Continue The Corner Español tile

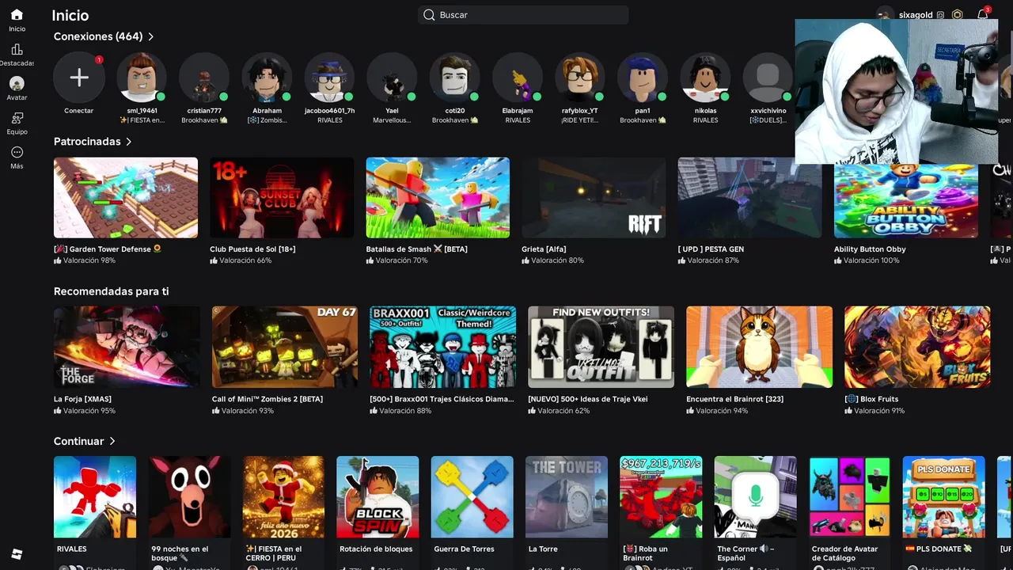pyautogui.click(x=755, y=497)
